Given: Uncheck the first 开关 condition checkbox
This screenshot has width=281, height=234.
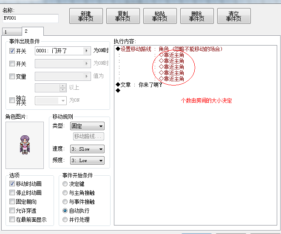Looking at the screenshot, I should click(12, 51).
